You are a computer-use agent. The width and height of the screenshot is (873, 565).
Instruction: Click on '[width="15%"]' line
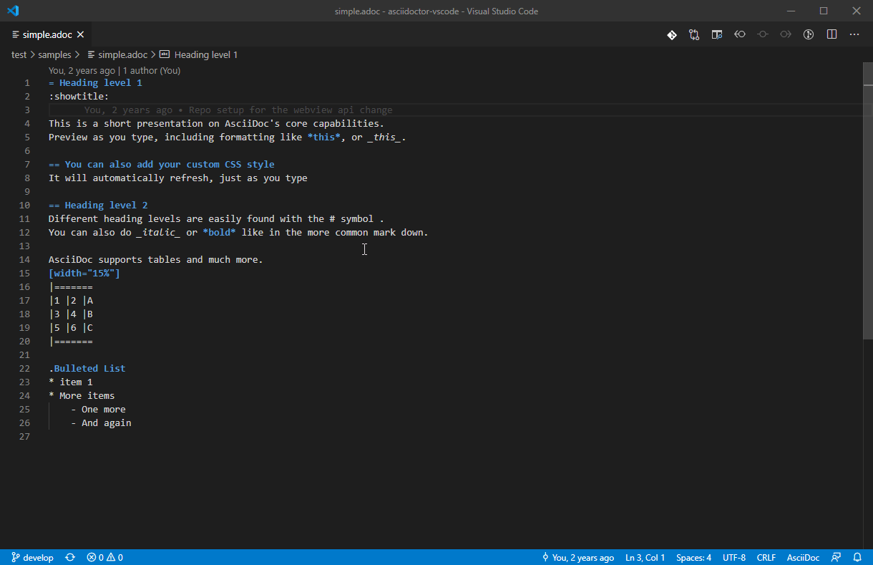click(x=84, y=274)
